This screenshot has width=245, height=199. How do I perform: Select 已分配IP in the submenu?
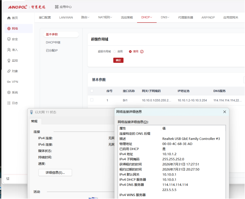click(x=52, y=50)
